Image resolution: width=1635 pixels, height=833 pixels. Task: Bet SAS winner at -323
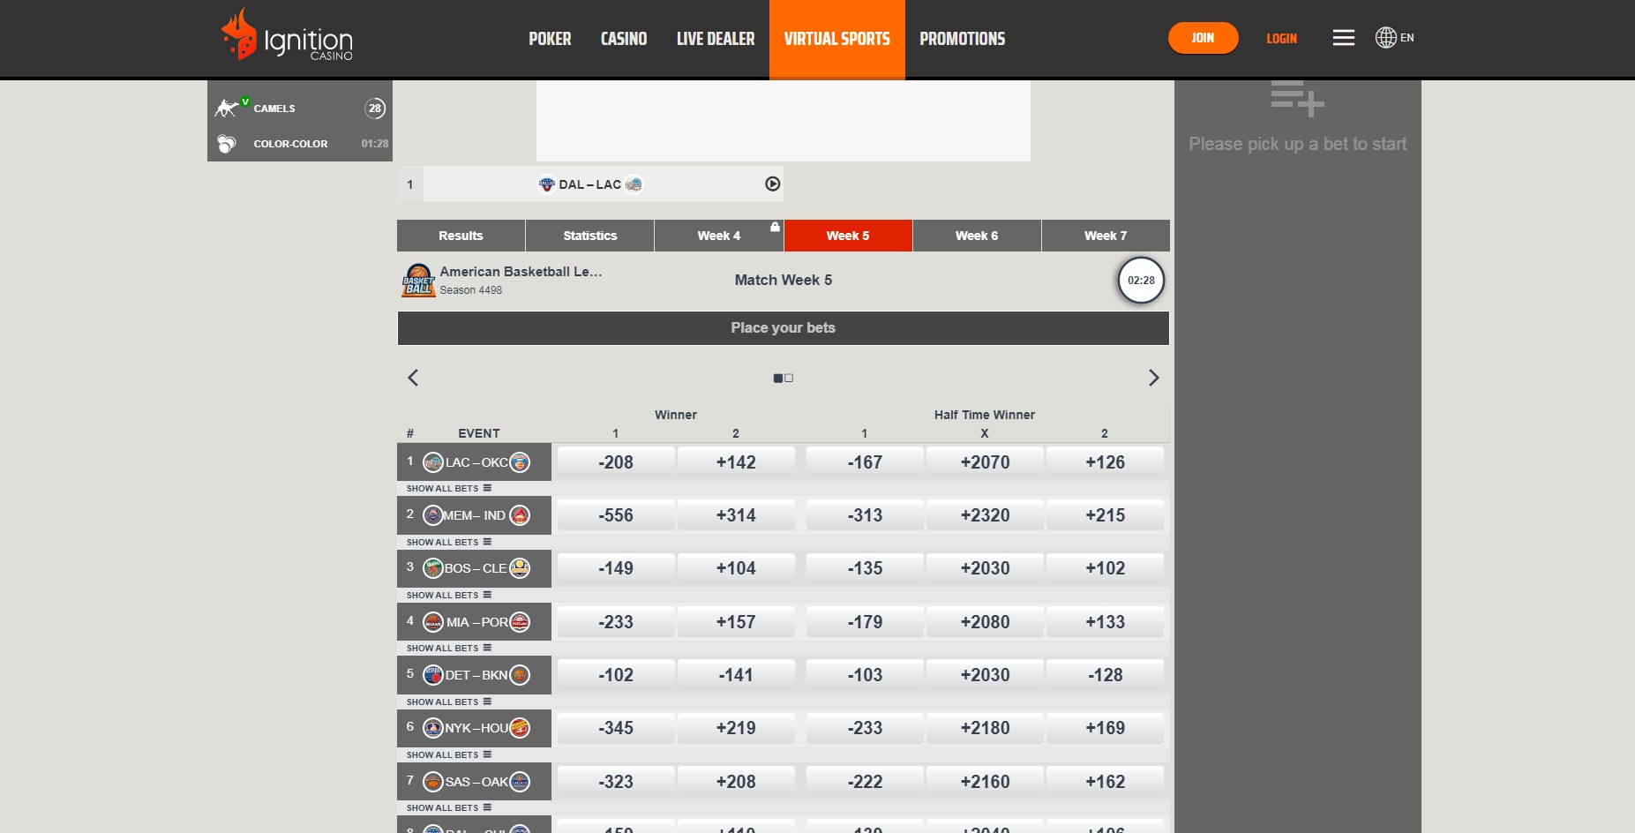point(616,782)
